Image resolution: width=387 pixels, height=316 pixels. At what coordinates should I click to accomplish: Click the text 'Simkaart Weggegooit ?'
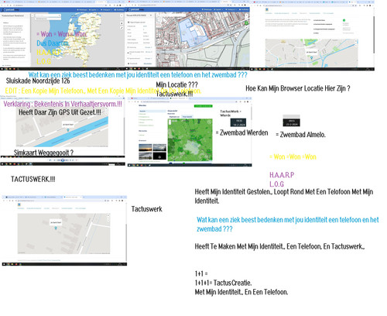coord(43,153)
